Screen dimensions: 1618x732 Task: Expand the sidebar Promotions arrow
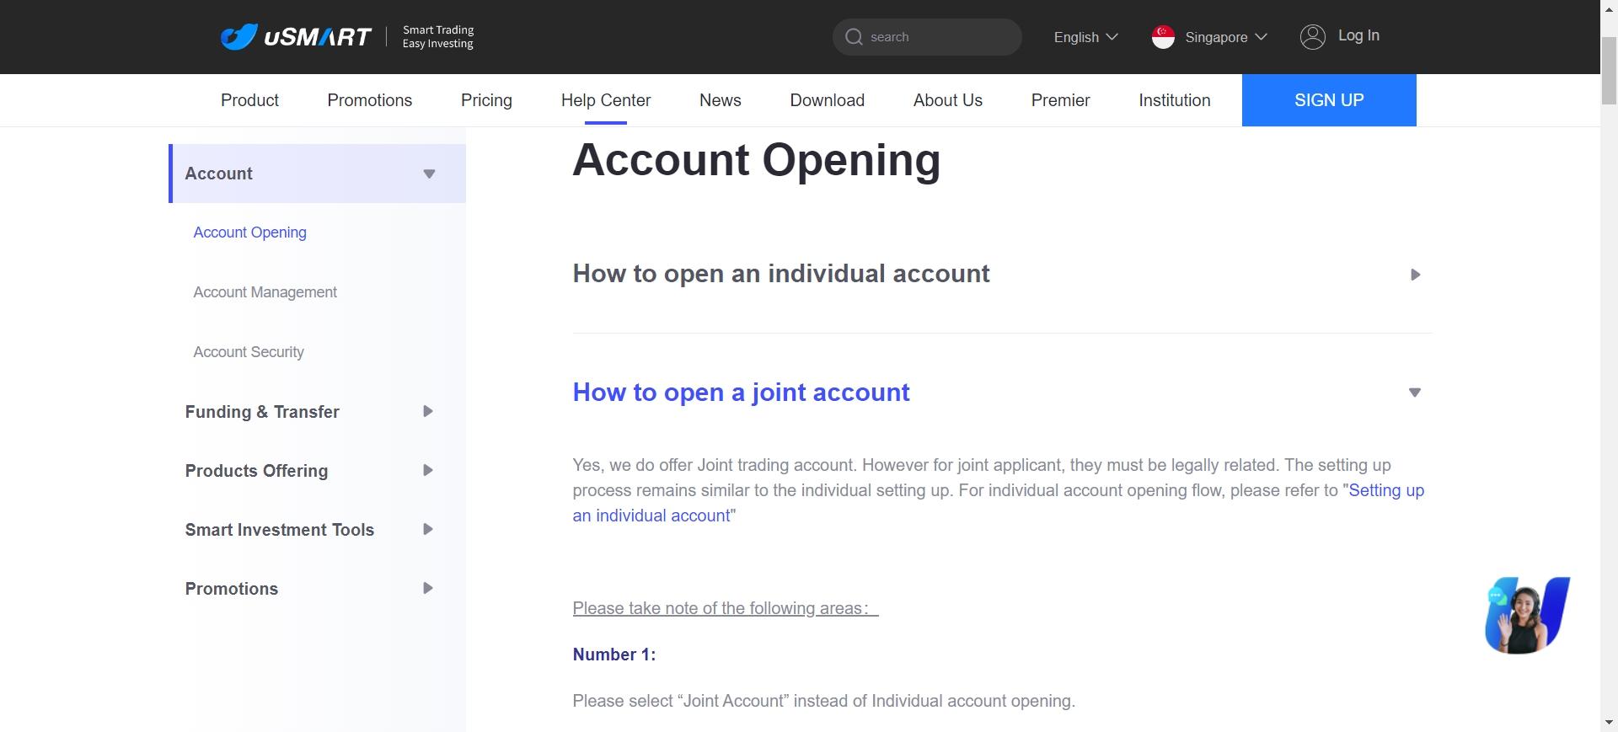428,589
